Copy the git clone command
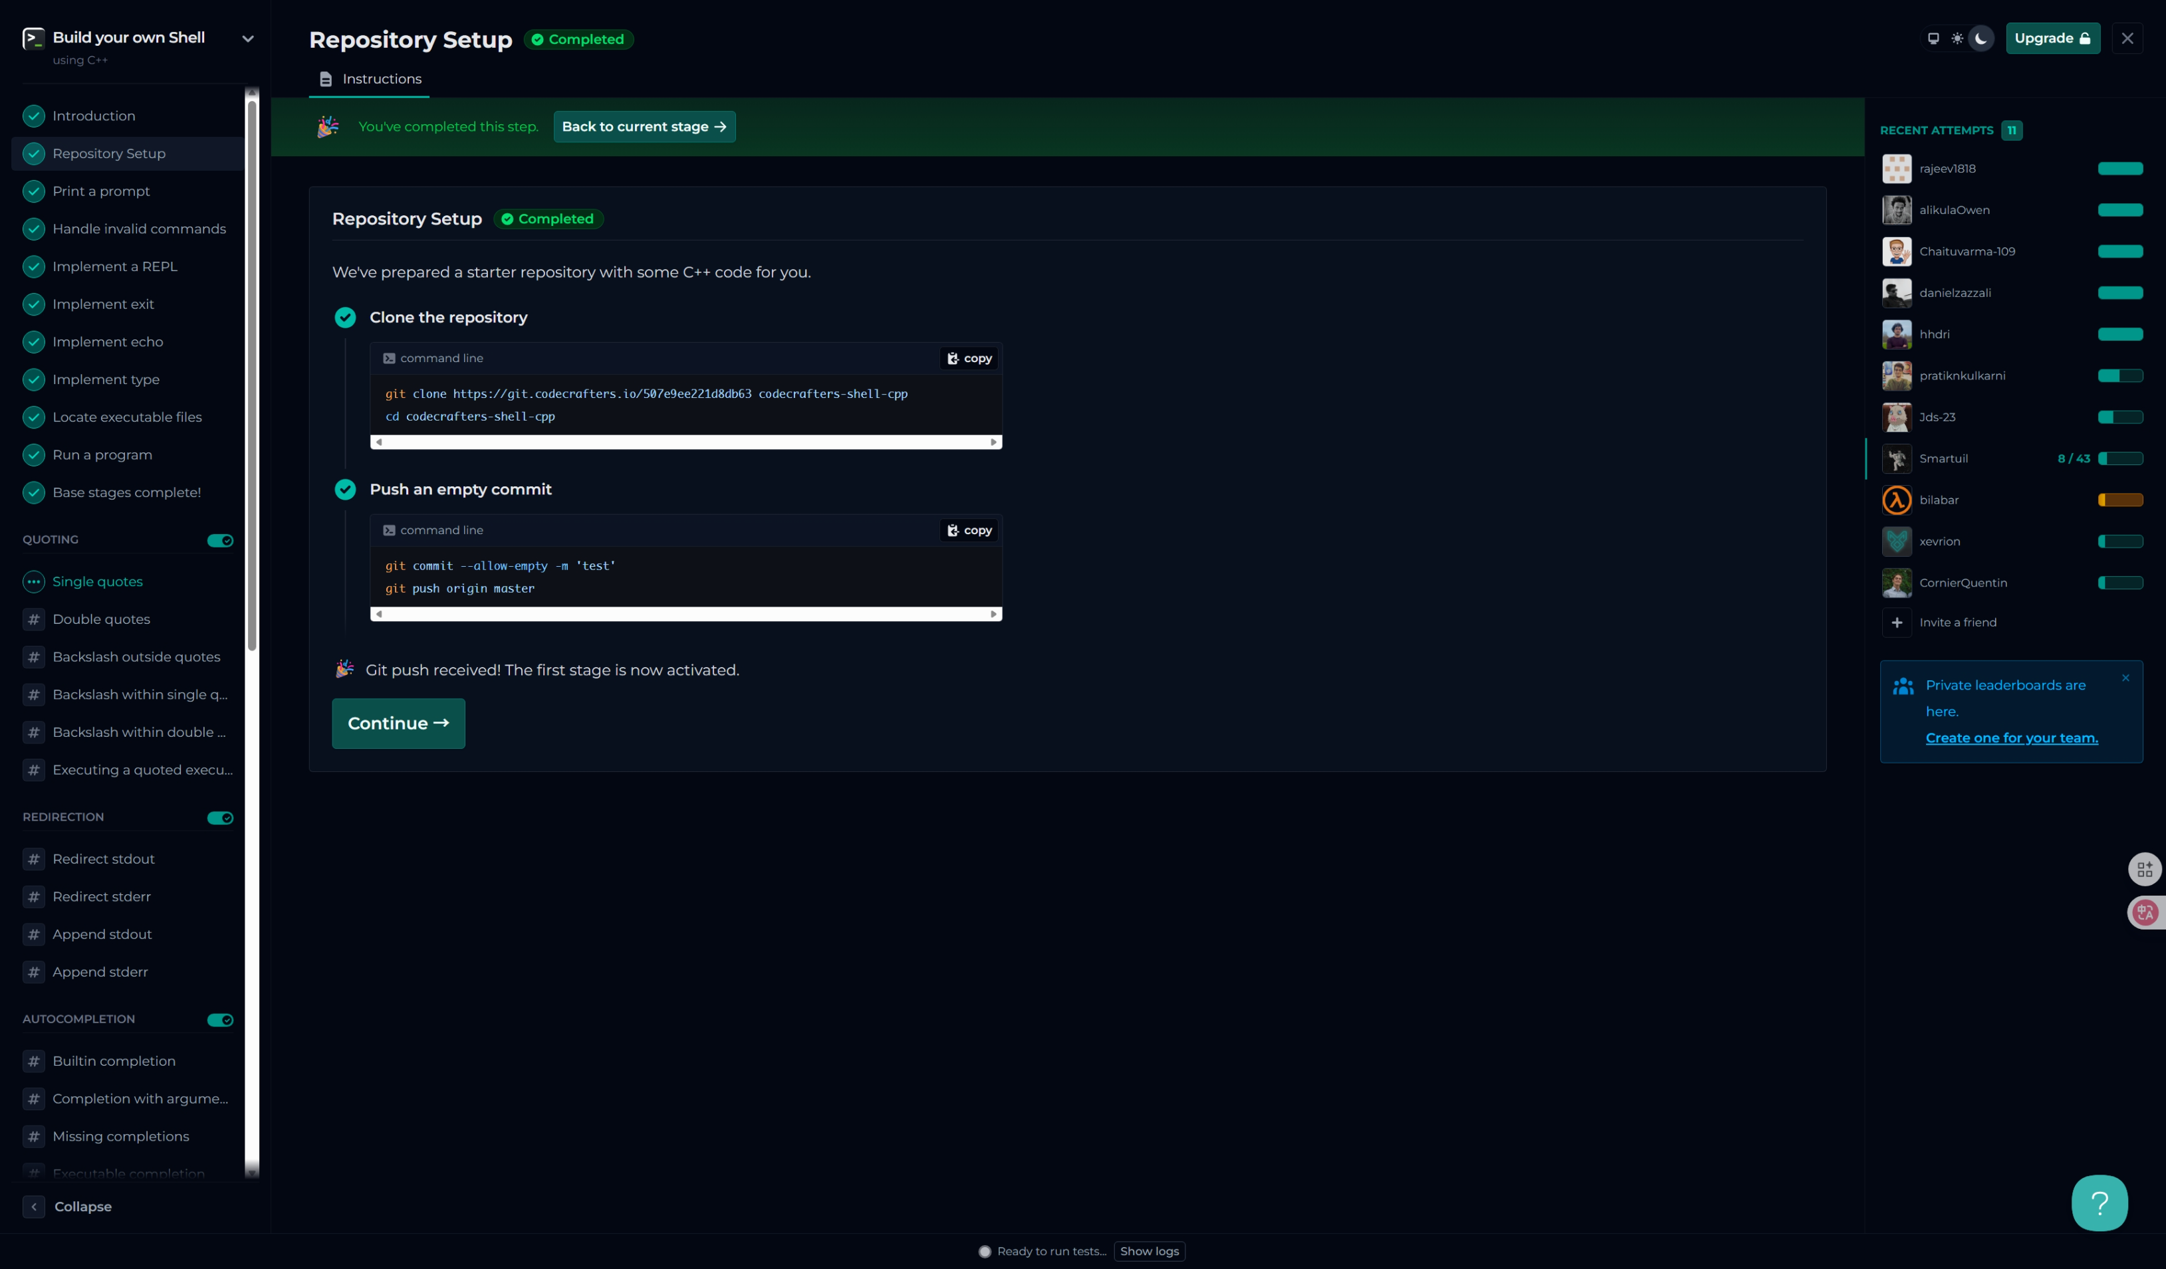Viewport: 2166px width, 1269px height. point(969,358)
